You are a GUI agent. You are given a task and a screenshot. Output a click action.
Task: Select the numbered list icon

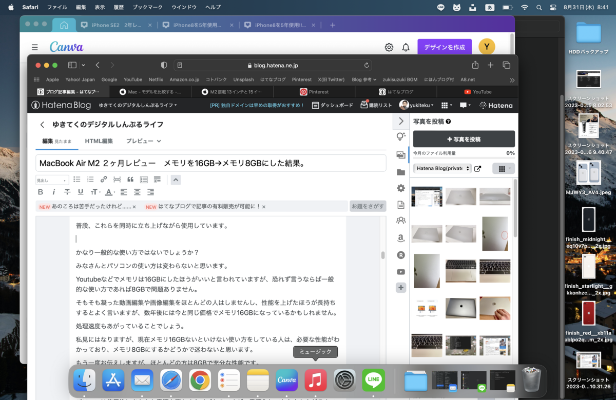coord(91,179)
